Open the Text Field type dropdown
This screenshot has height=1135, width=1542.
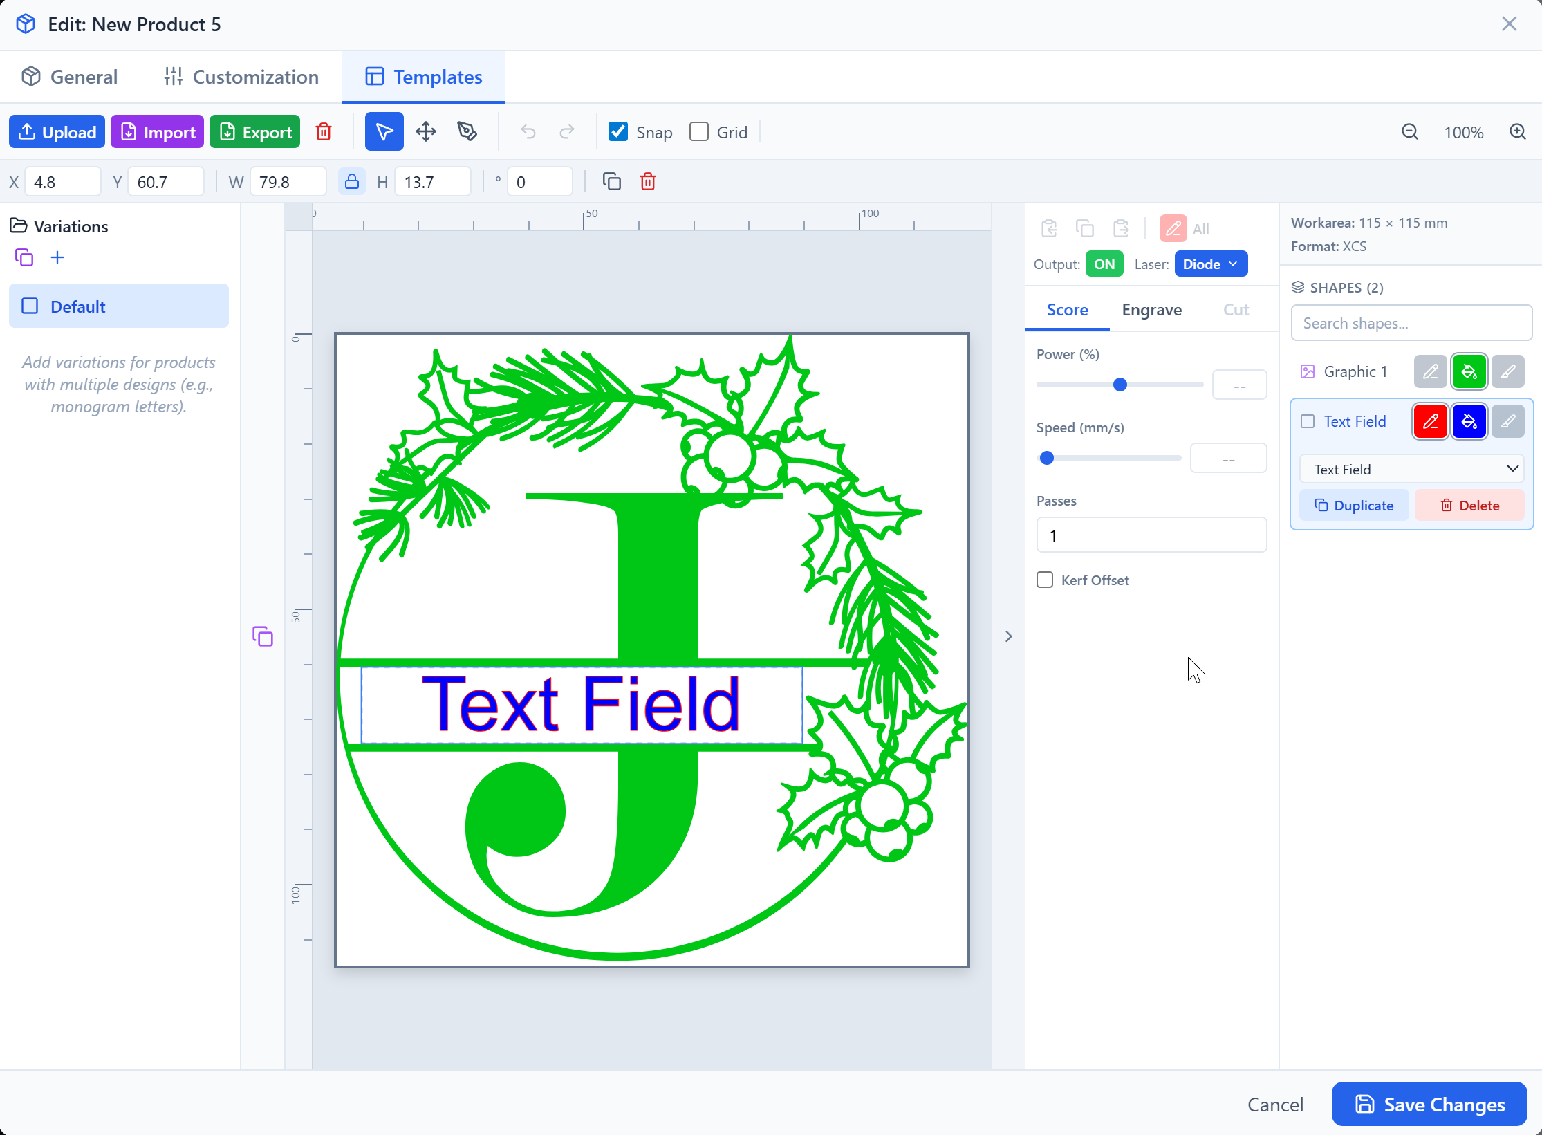1411,468
